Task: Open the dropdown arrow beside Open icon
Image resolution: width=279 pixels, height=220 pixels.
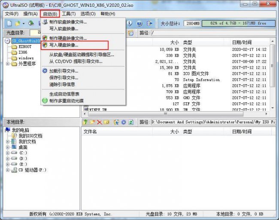Action: [x=24, y=23]
